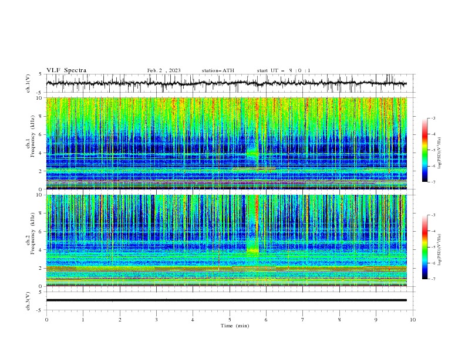Click the ch.3 flat black voltage trace
465x359 pixels.
click(226, 300)
